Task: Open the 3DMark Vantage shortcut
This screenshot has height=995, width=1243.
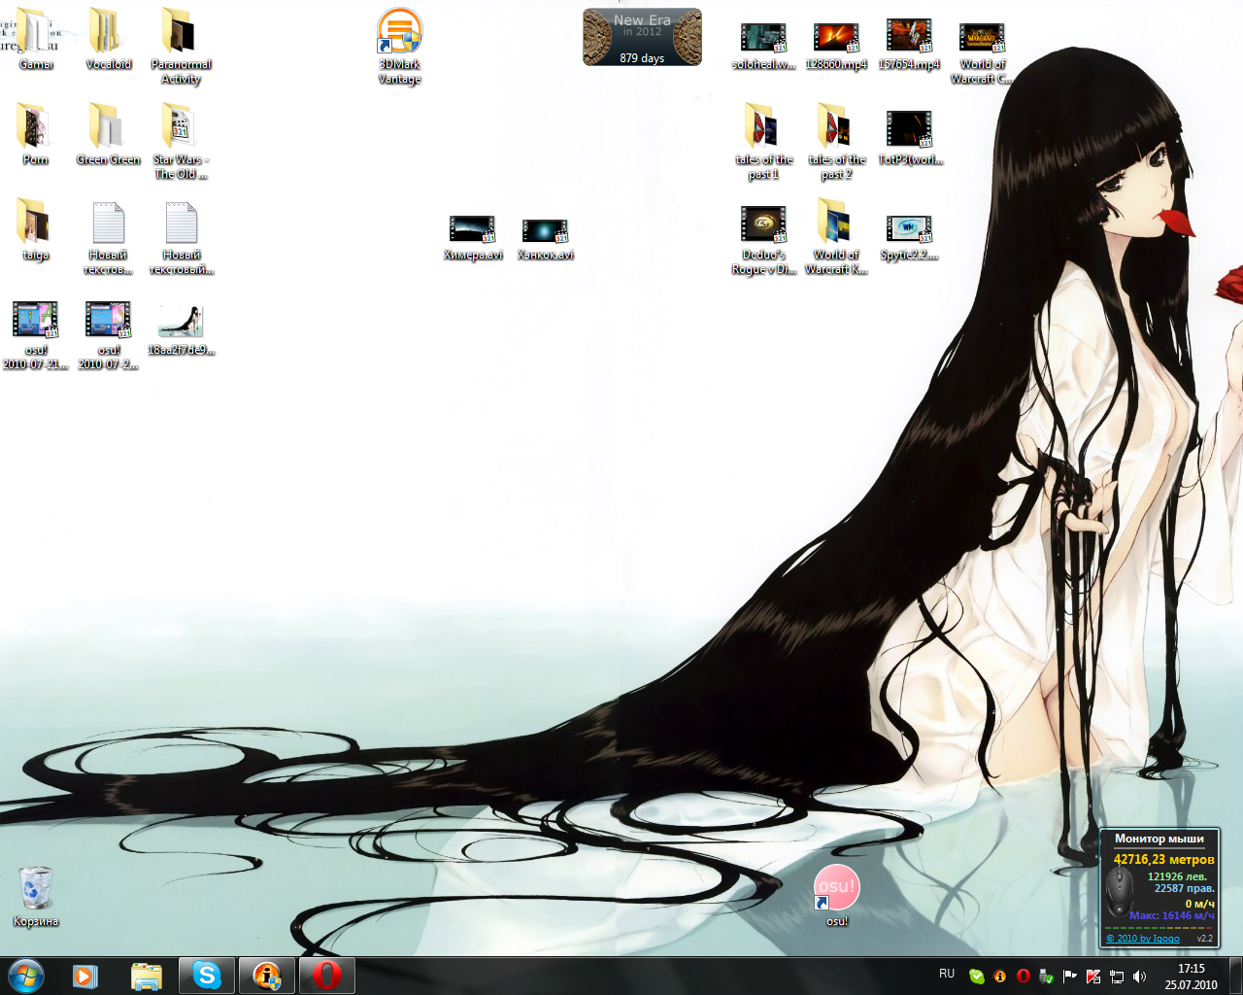Action: [399, 34]
